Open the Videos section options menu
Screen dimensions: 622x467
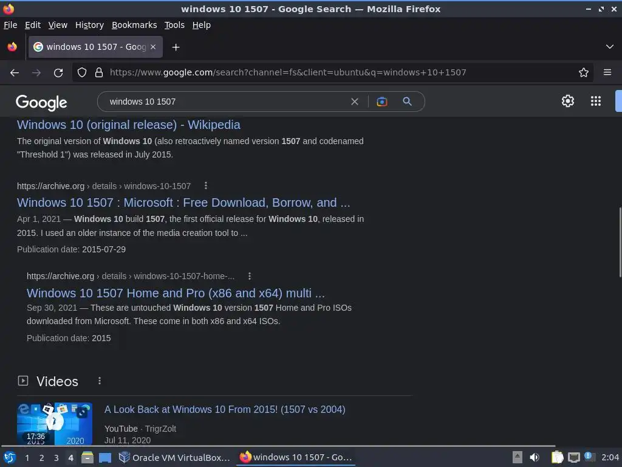(99, 381)
